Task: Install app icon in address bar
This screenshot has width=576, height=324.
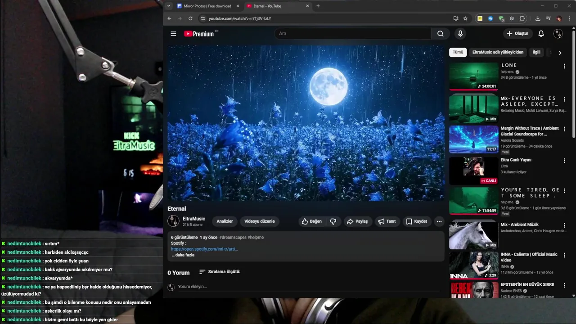Action: 456,18
